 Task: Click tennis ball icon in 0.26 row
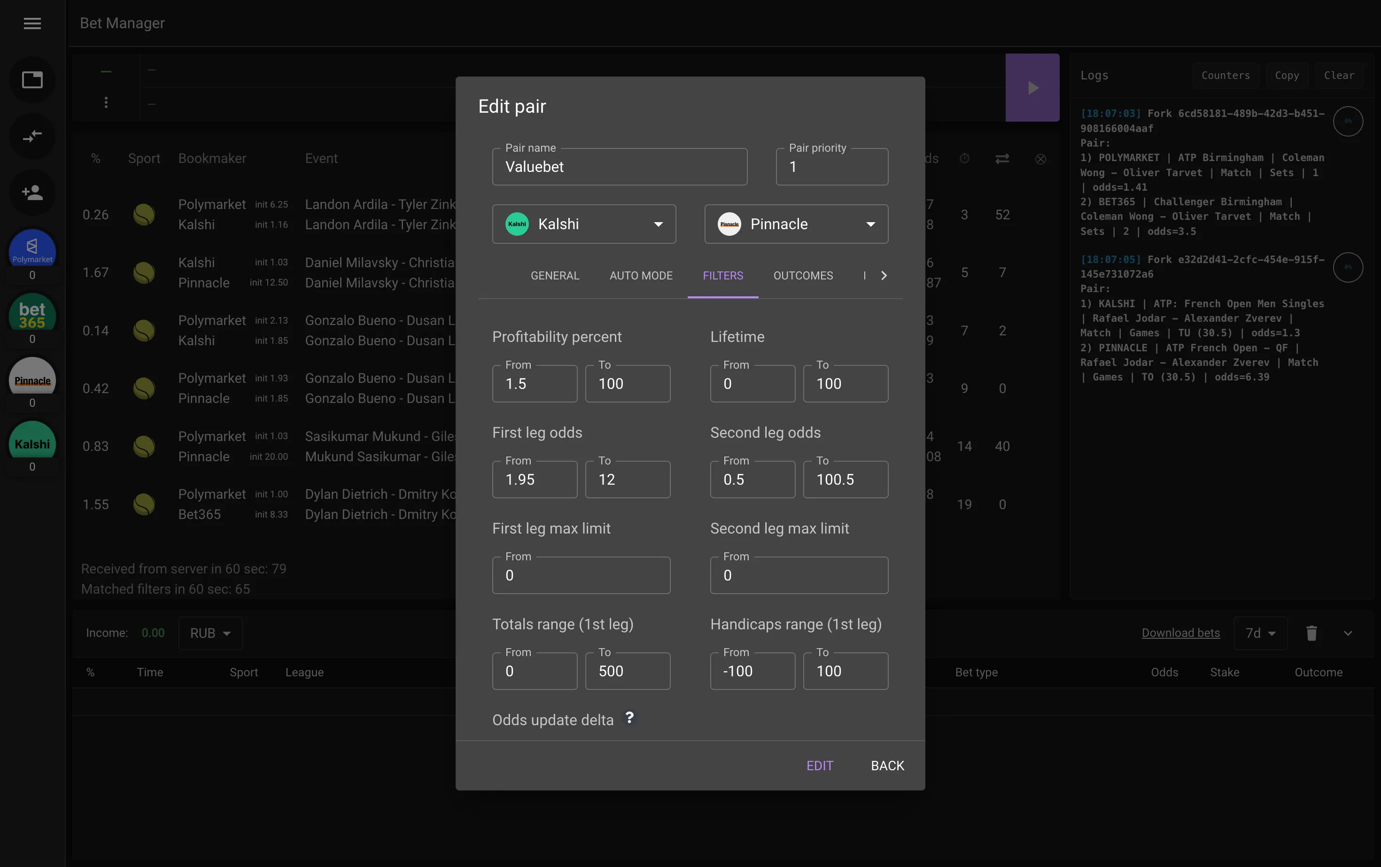pyautogui.click(x=144, y=215)
